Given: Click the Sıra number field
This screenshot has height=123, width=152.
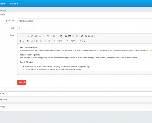Looking at the screenshot, I should 25,28.
